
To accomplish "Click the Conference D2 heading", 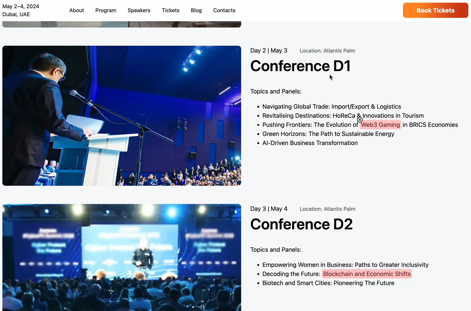I will pos(301,224).
